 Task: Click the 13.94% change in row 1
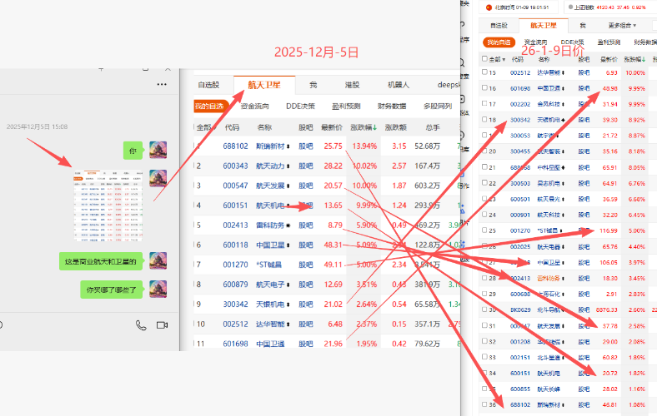(x=364, y=146)
